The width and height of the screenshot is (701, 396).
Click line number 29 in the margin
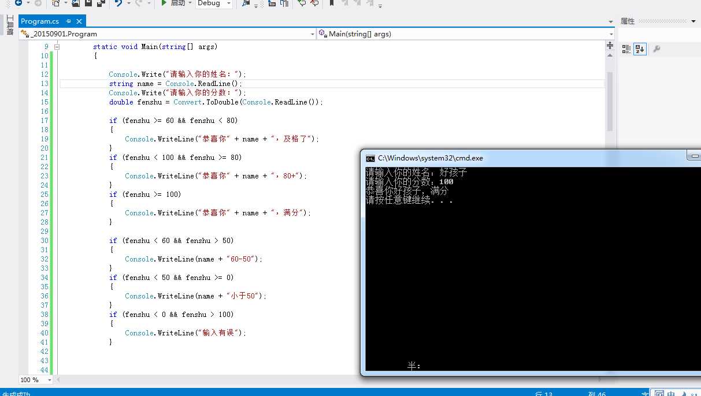[x=44, y=231]
